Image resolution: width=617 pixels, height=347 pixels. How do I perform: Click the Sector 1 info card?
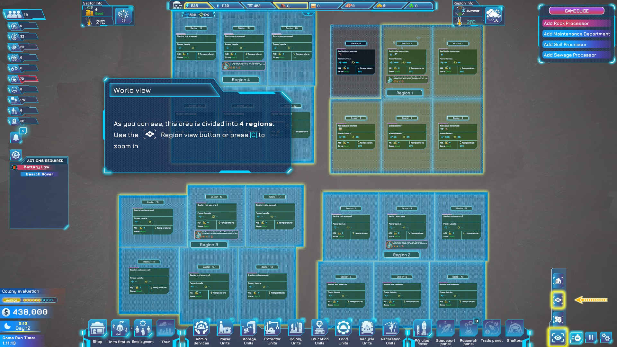356,61
